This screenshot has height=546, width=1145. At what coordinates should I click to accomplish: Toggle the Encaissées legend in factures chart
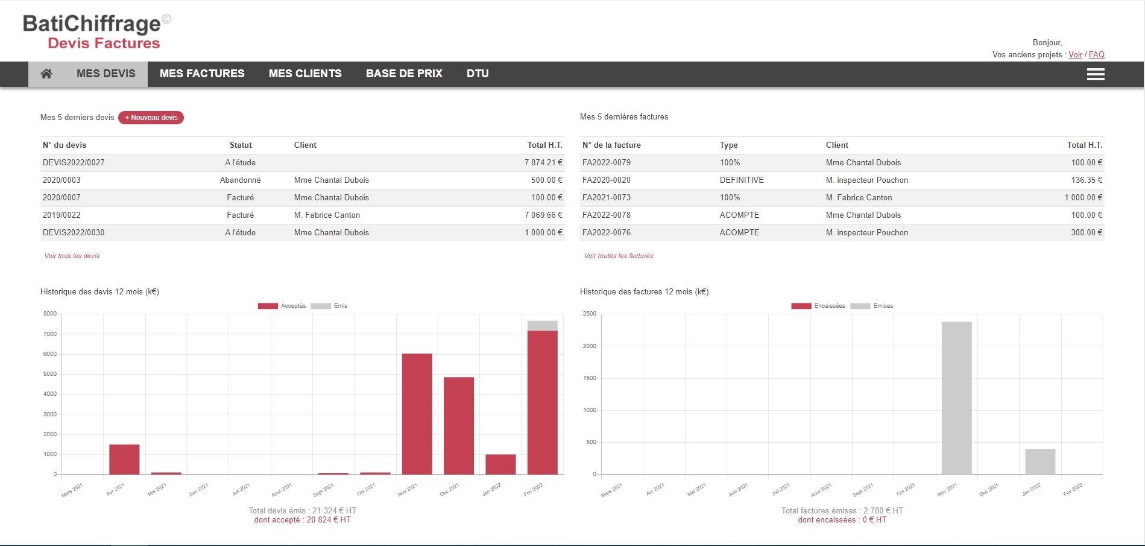click(818, 306)
